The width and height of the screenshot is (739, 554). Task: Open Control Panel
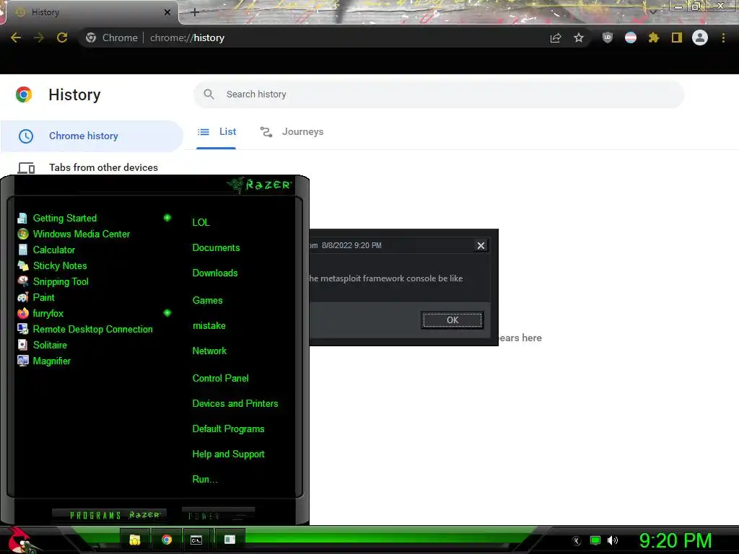point(220,378)
